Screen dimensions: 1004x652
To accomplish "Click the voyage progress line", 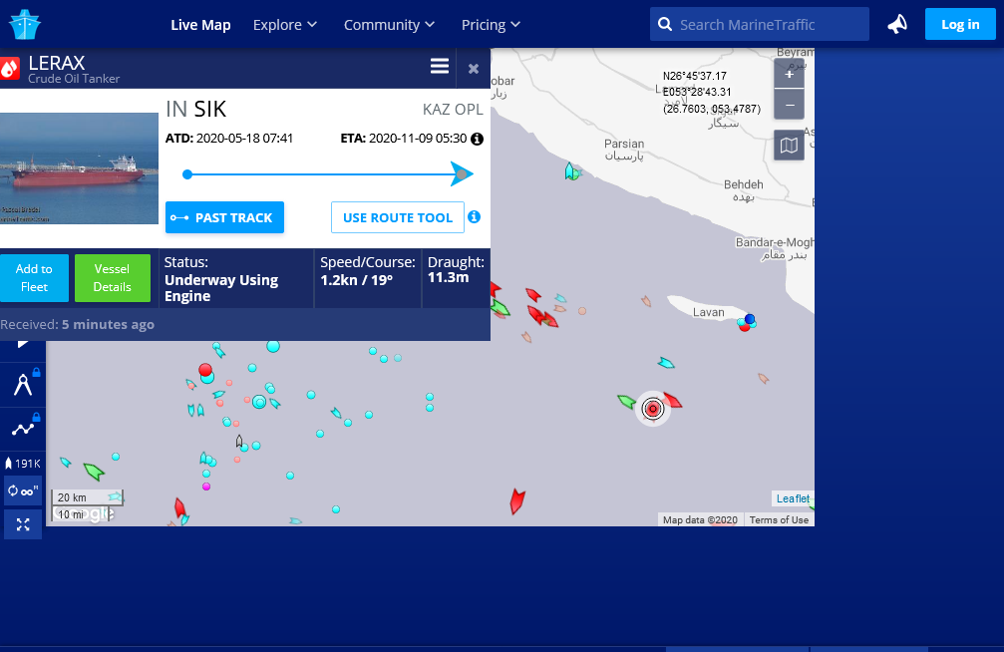I will click(328, 174).
